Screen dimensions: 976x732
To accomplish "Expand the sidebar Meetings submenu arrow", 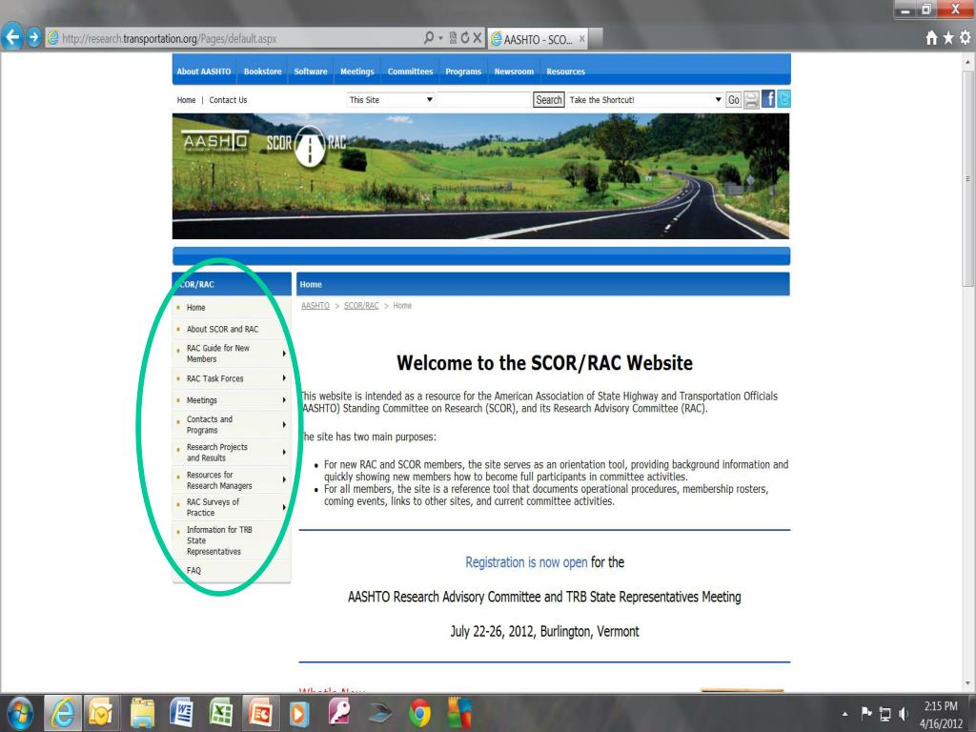I will (284, 400).
